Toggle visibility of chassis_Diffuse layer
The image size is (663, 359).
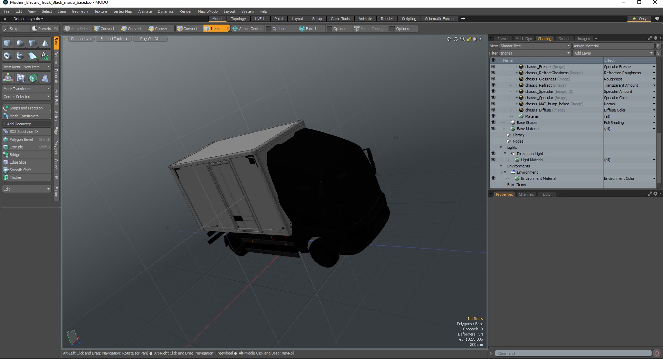pos(493,110)
